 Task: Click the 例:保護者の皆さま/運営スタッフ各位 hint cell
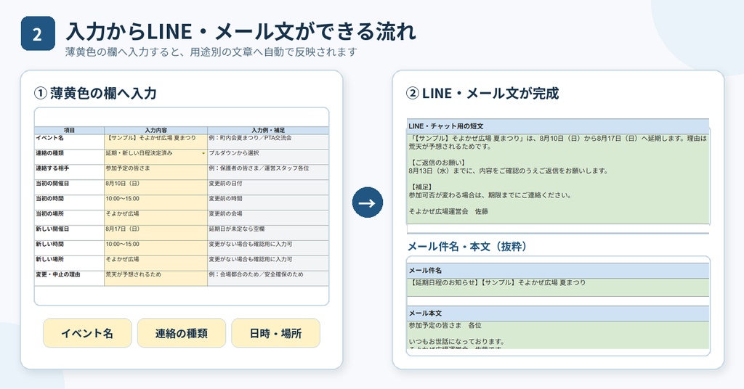pos(268,172)
